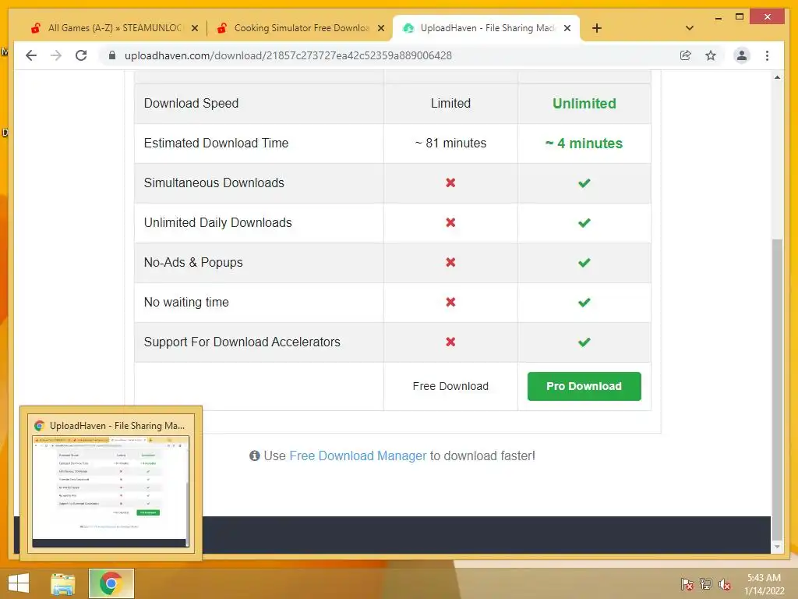The image size is (798, 599).
Task: Click the Free Download option
Action: pyautogui.click(x=450, y=386)
